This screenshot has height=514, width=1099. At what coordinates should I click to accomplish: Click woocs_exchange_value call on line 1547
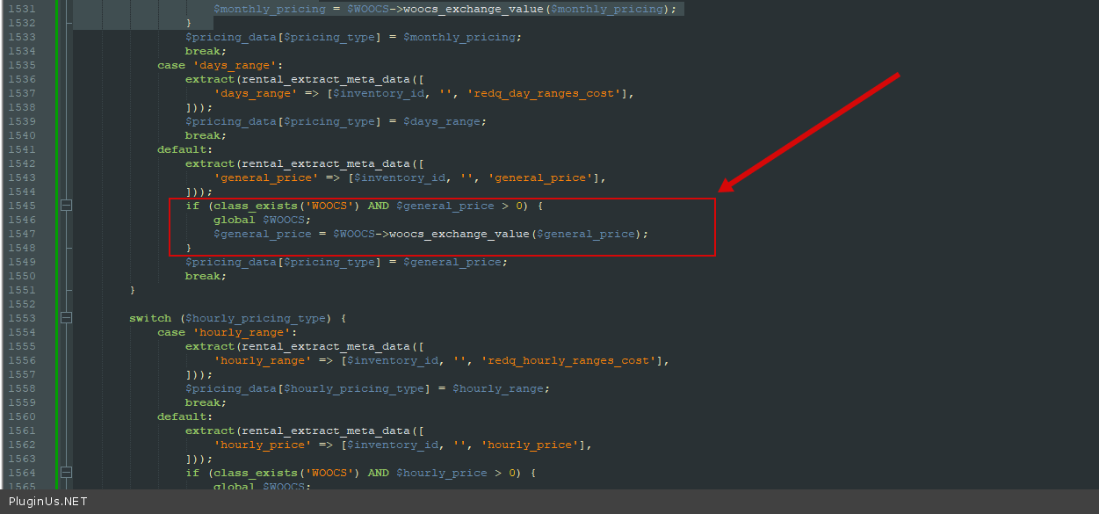tap(457, 234)
